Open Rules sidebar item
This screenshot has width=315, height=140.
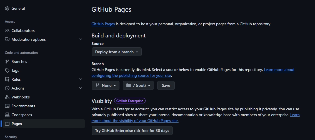[x=44, y=79]
